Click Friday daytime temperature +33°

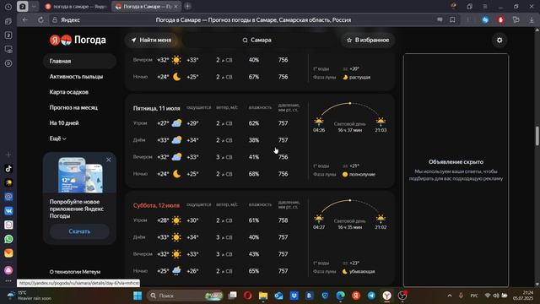click(163, 140)
